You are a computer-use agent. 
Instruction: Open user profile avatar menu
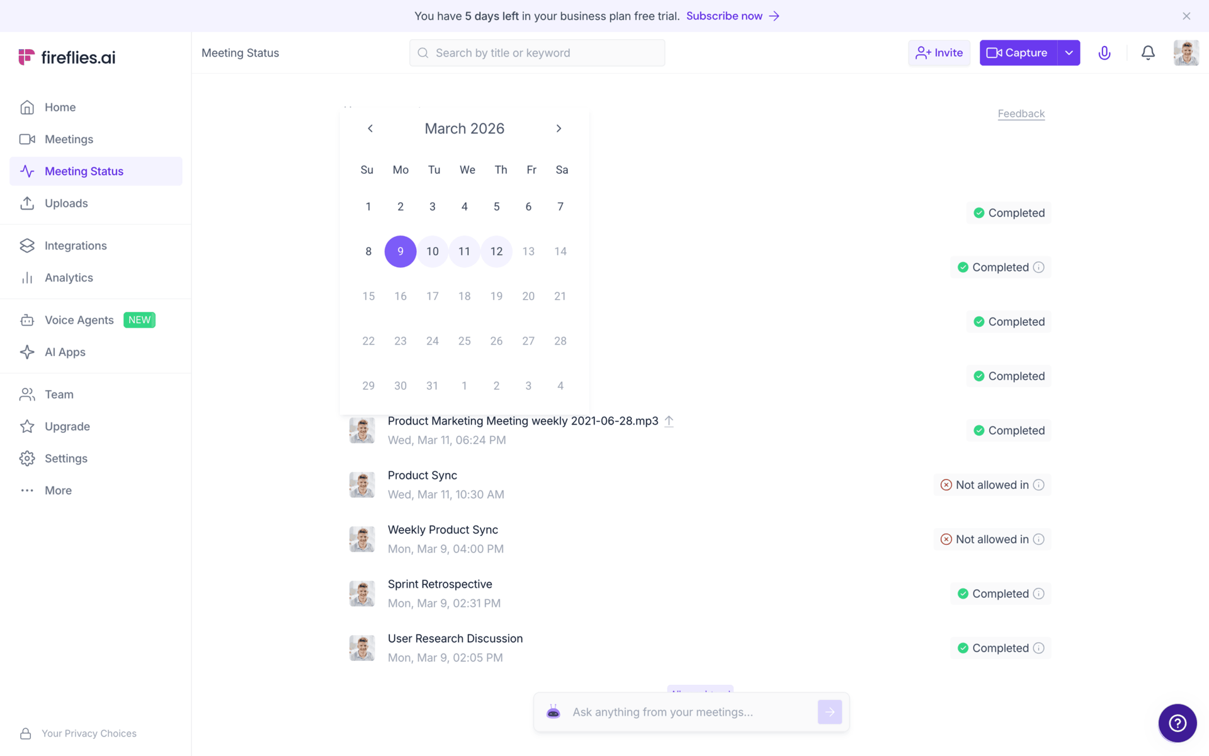1186,53
